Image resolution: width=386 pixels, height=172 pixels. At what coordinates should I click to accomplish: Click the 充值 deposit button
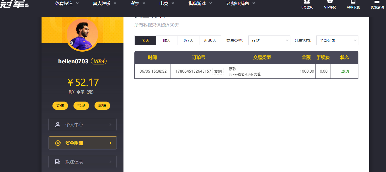tap(60, 106)
